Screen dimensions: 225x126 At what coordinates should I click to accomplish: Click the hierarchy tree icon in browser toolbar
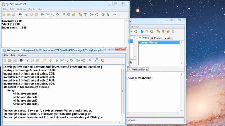click(x=147, y=31)
